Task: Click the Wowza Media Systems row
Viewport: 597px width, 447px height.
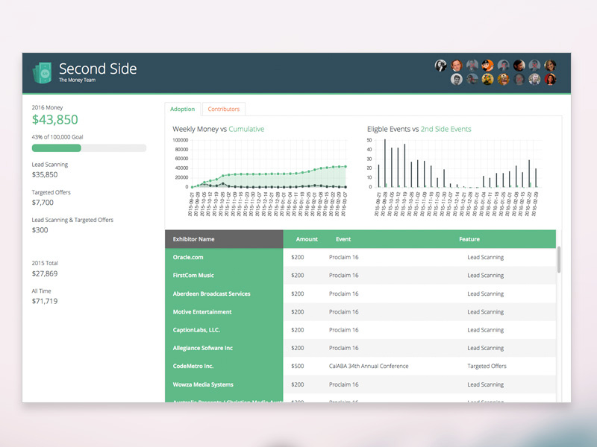Action: 203,384
